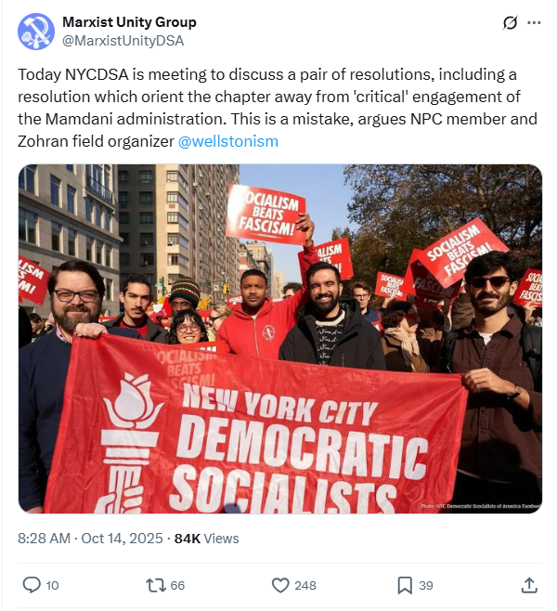This screenshot has height=611, width=557.
Task: Click the 8:28 AM Oct 14, 2025 timestamp
Action: 90,539
